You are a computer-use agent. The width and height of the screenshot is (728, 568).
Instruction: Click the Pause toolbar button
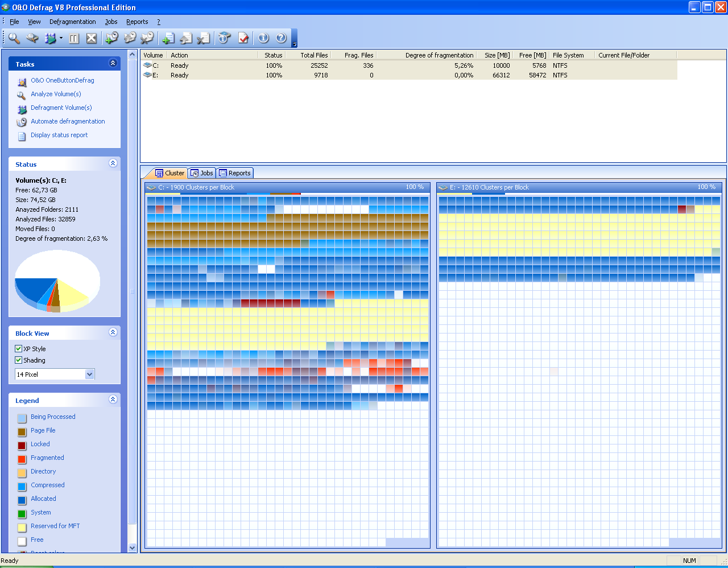pyautogui.click(x=74, y=38)
